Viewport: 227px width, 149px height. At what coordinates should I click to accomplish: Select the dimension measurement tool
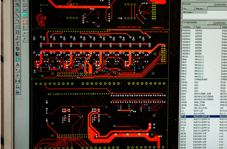[x=18, y=81]
